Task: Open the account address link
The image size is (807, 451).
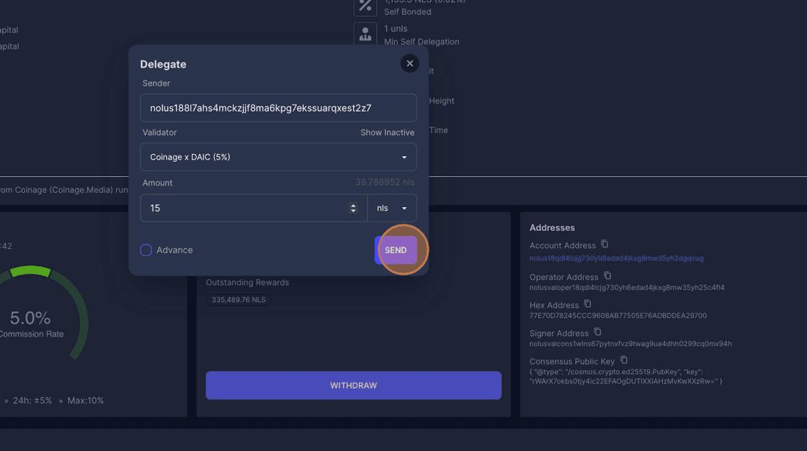Action: pyautogui.click(x=616, y=258)
